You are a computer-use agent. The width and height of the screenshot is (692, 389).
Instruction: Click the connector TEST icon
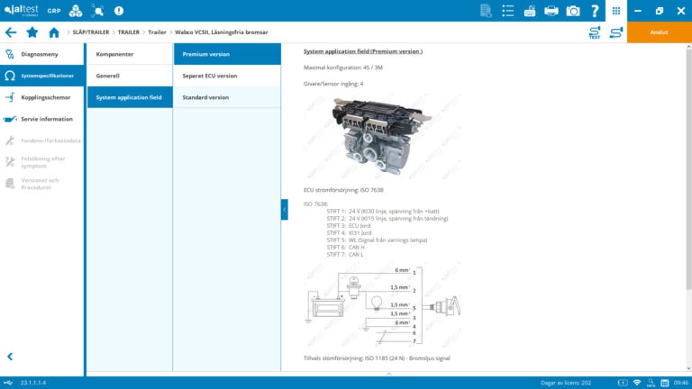pyautogui.click(x=595, y=32)
